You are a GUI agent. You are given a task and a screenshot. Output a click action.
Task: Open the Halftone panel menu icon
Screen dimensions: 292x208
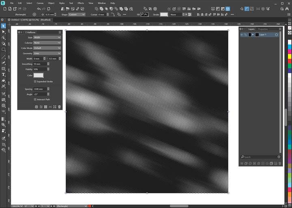[60, 32]
